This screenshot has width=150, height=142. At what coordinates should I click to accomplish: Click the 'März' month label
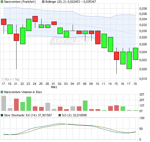54,87
